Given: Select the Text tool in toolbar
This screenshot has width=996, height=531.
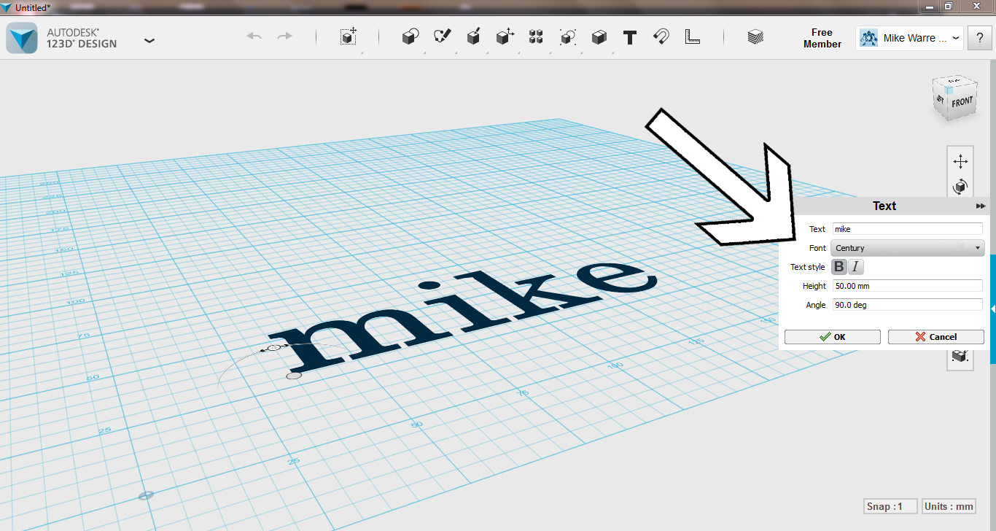Looking at the screenshot, I should (x=630, y=37).
